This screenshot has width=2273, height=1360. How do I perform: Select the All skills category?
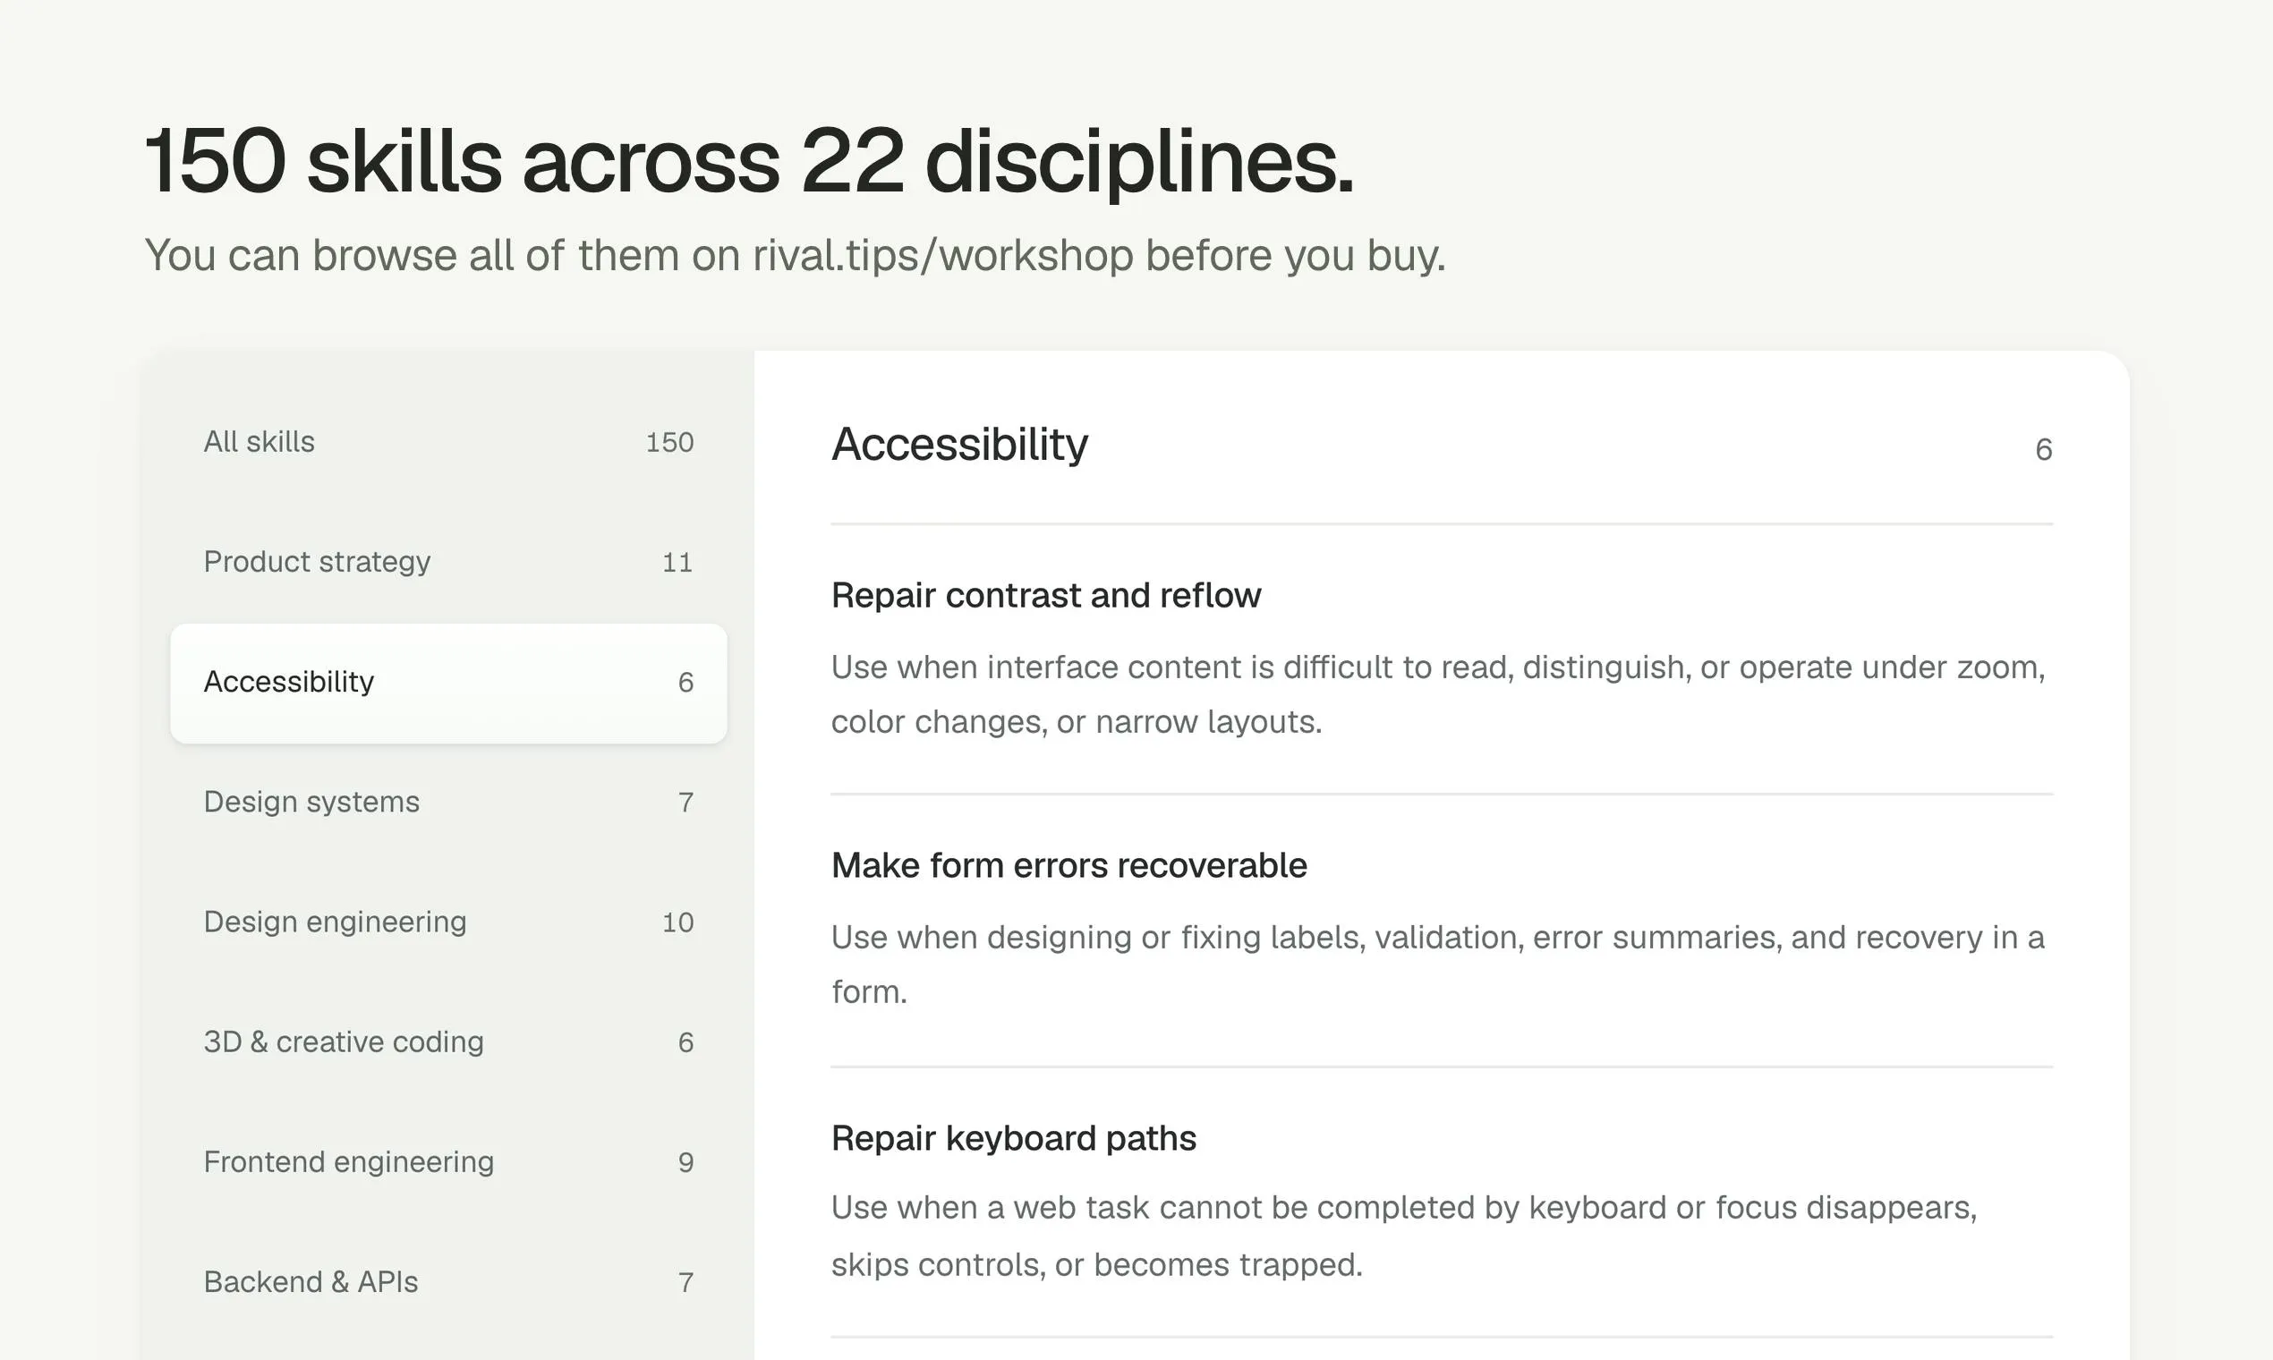(x=448, y=443)
